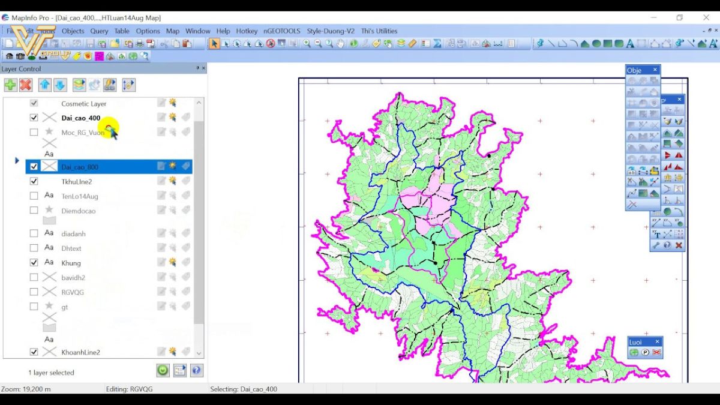Click the 'Selecting: Dai_cao_400' status bar entry
Image resolution: width=720 pixels, height=405 pixels.
tap(244, 389)
